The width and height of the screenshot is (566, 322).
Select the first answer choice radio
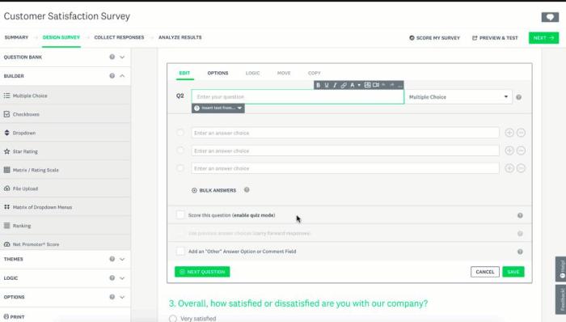(x=180, y=133)
